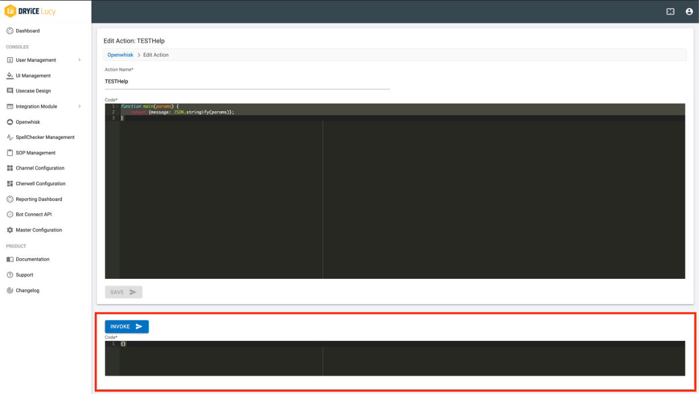This screenshot has height=394, width=699.
Task: Click the 'function main(params) {' code line
Action: (x=150, y=106)
